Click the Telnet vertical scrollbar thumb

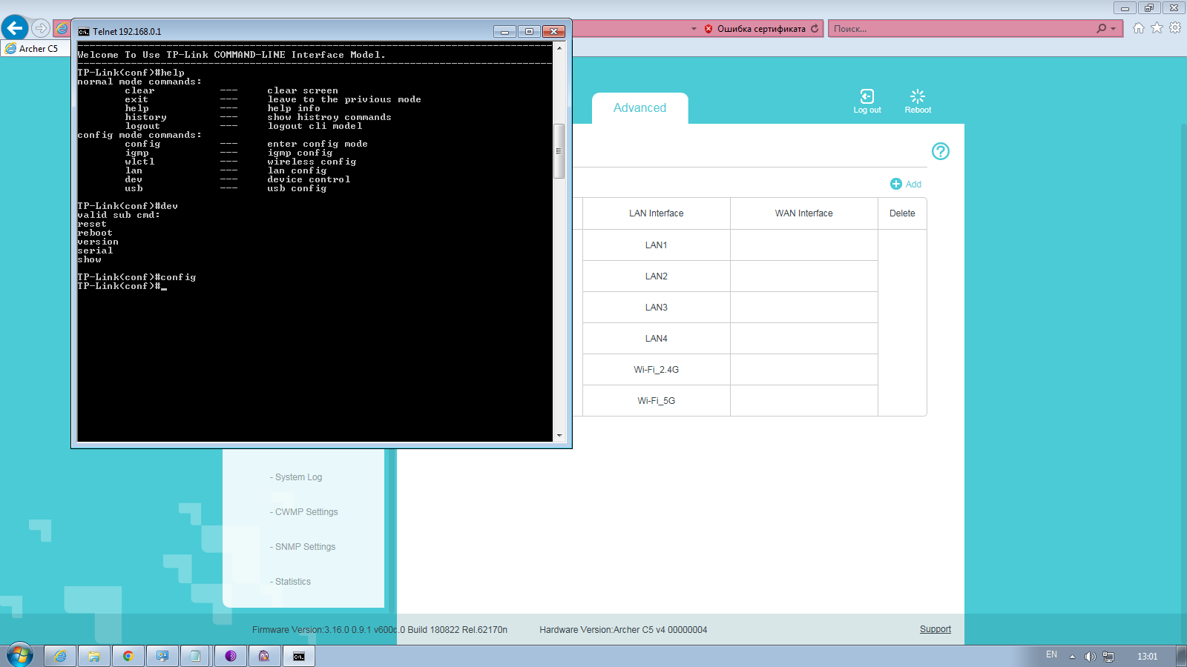tap(559, 151)
